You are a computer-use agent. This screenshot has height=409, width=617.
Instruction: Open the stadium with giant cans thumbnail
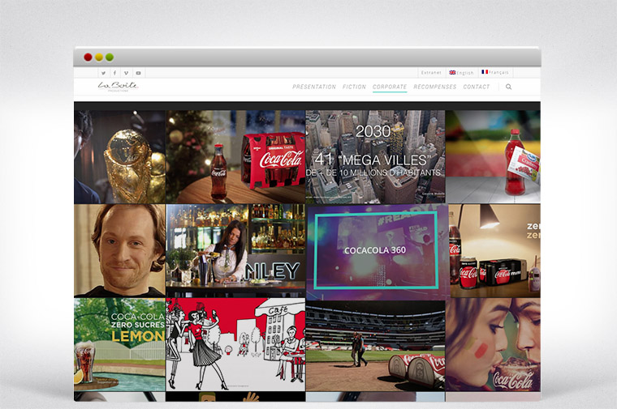pos(375,345)
